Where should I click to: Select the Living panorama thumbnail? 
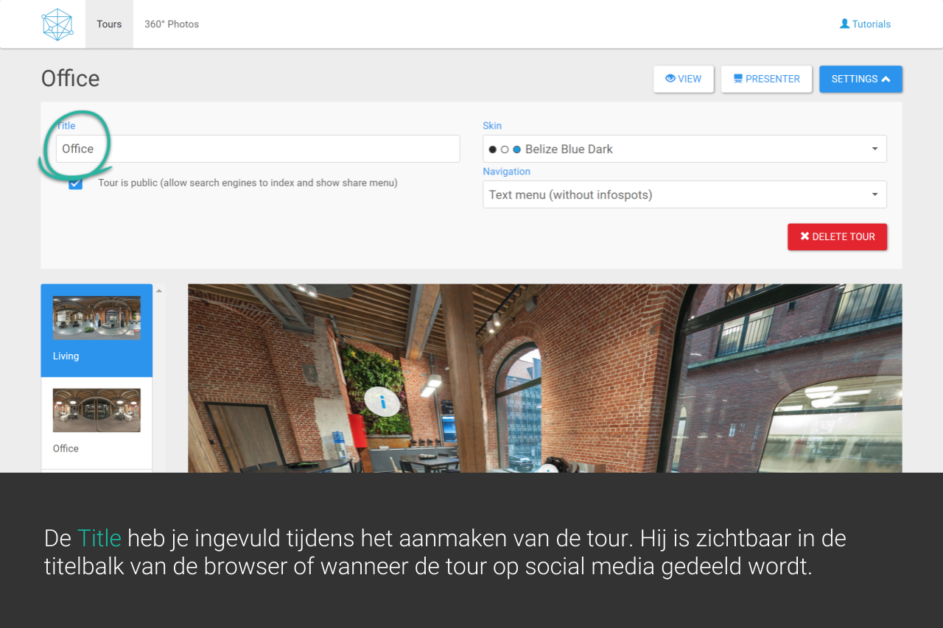[97, 318]
